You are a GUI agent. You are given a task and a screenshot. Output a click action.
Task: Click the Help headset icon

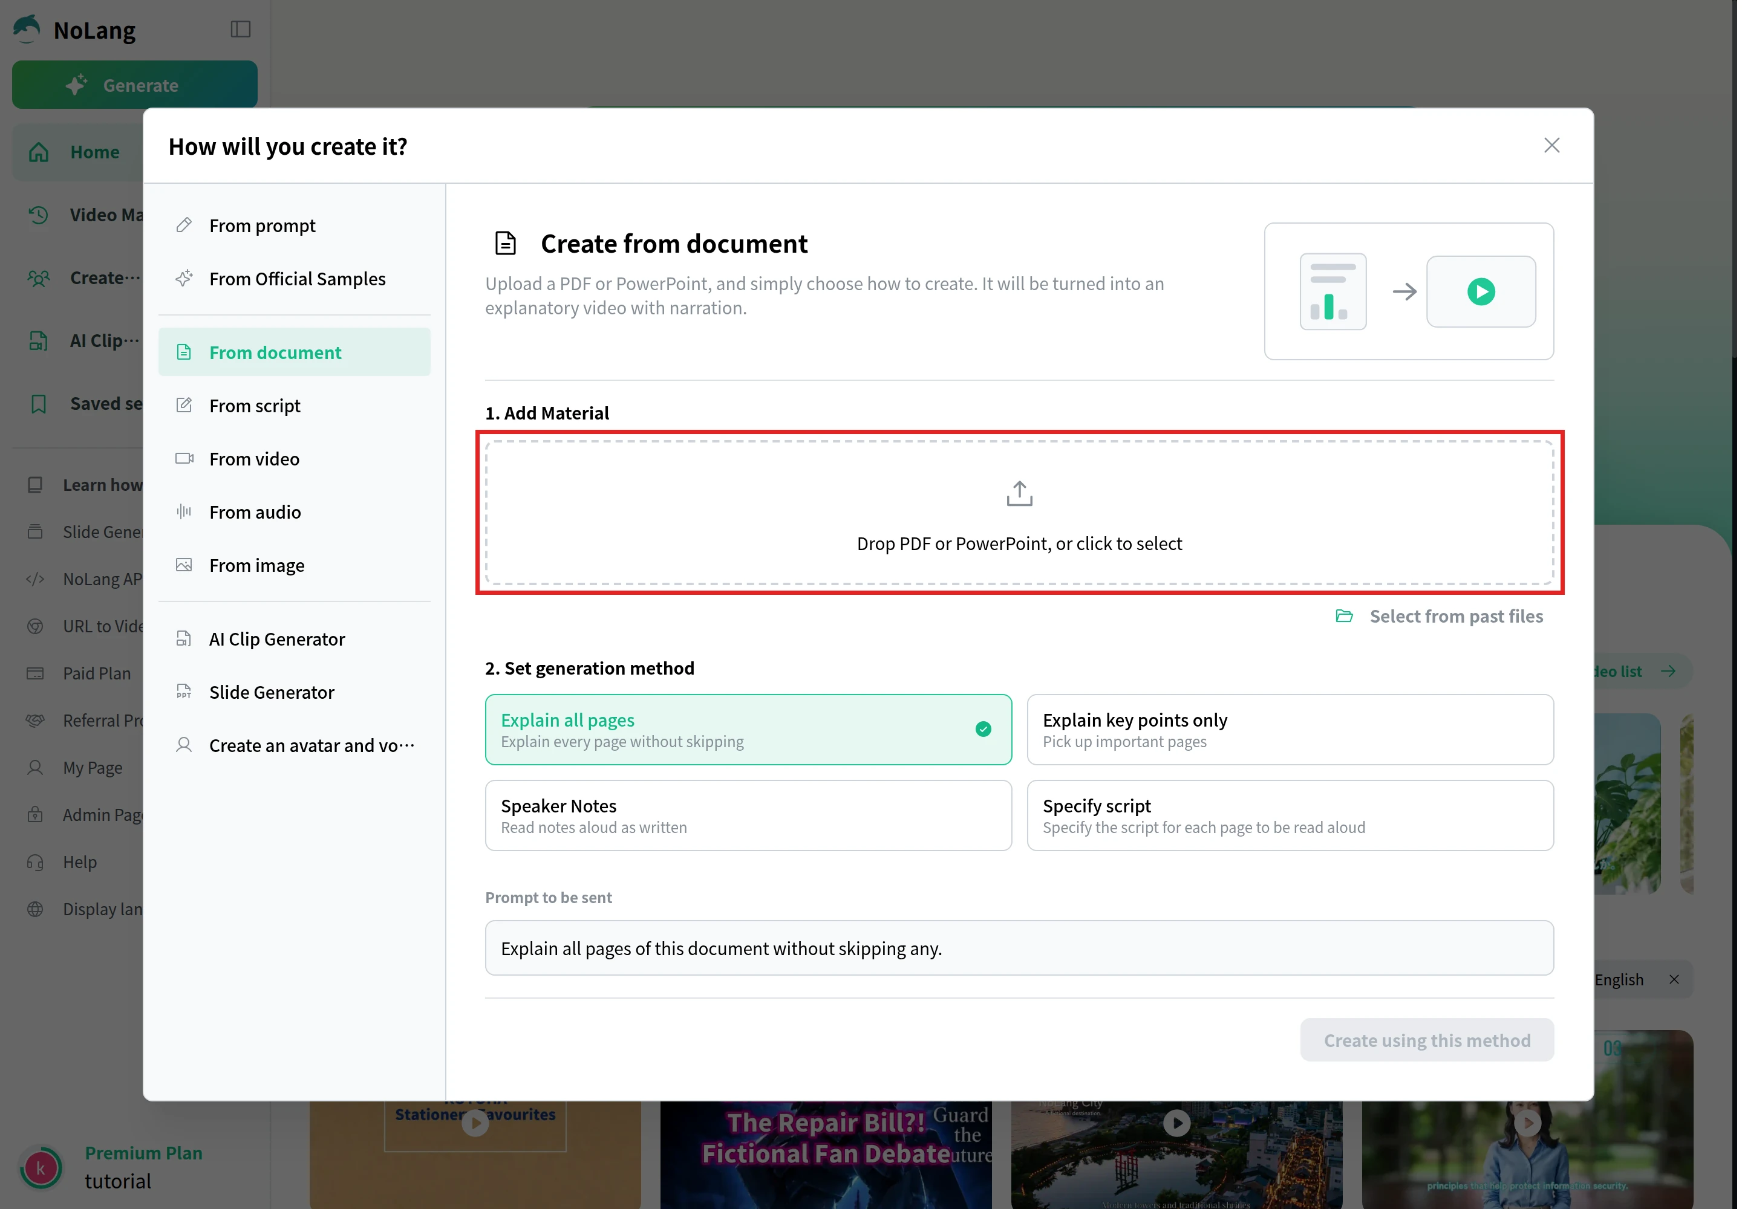coord(35,862)
